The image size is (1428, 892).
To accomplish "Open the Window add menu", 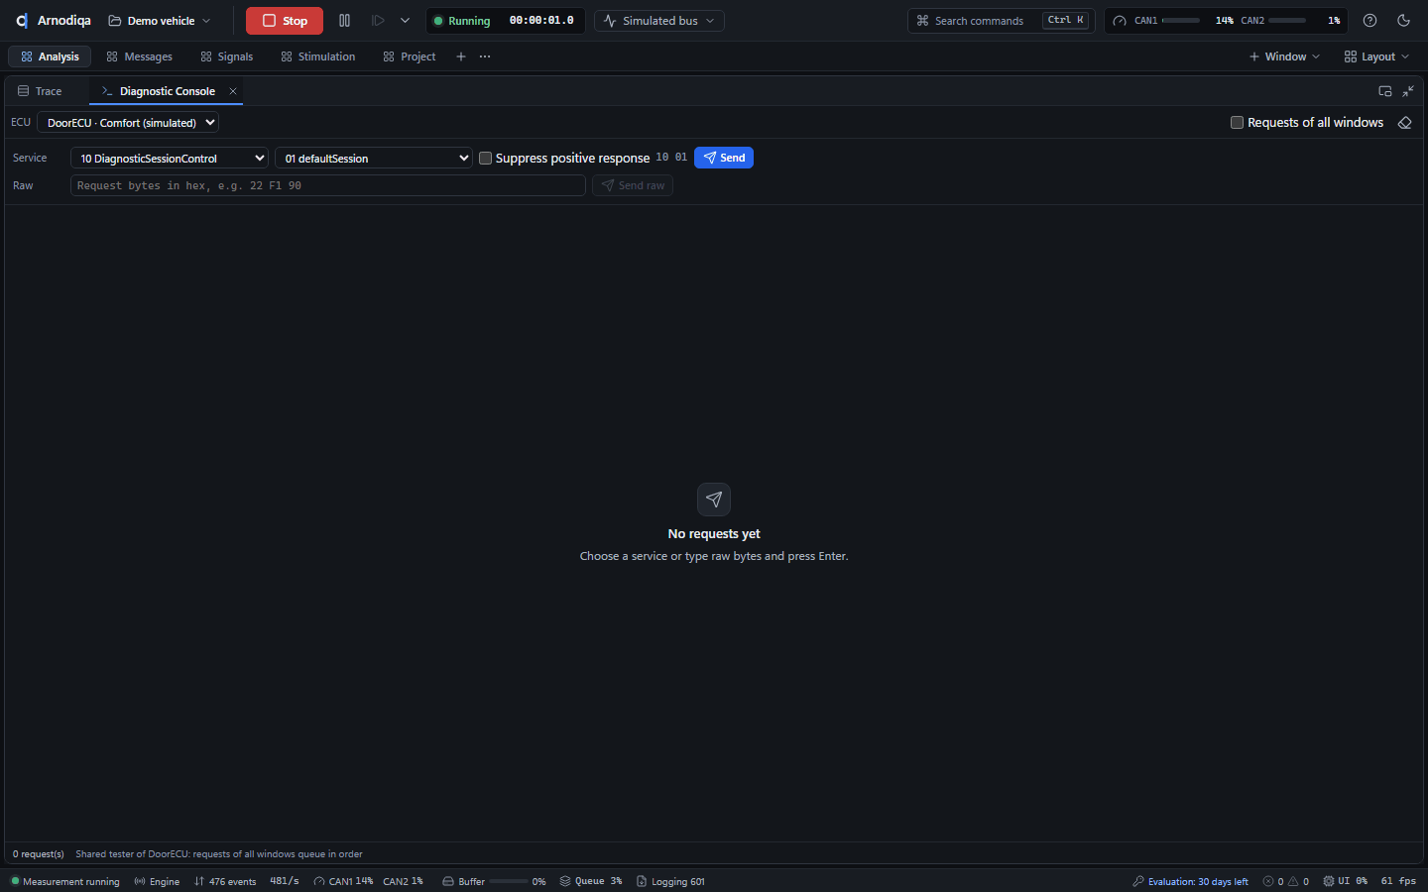I will (1284, 56).
